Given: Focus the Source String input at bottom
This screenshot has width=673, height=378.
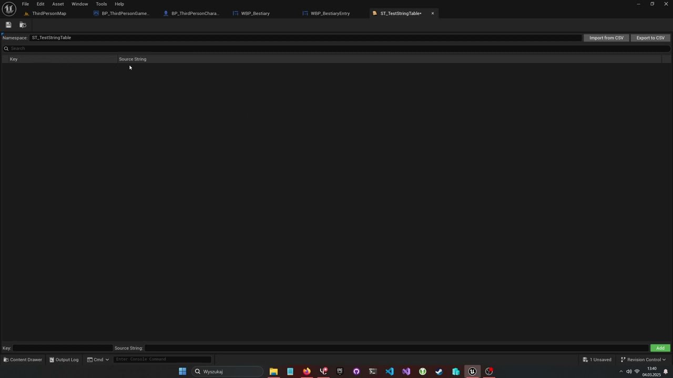Looking at the screenshot, I should point(397,348).
